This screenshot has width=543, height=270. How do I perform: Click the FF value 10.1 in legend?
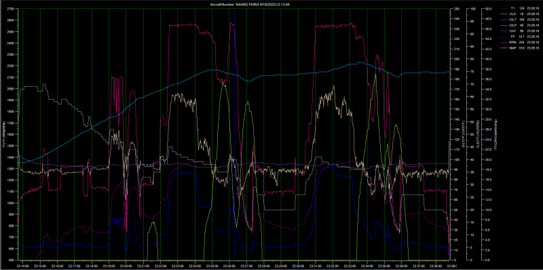521,37
